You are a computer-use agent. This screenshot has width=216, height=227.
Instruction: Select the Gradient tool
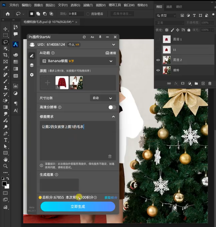[6, 107]
